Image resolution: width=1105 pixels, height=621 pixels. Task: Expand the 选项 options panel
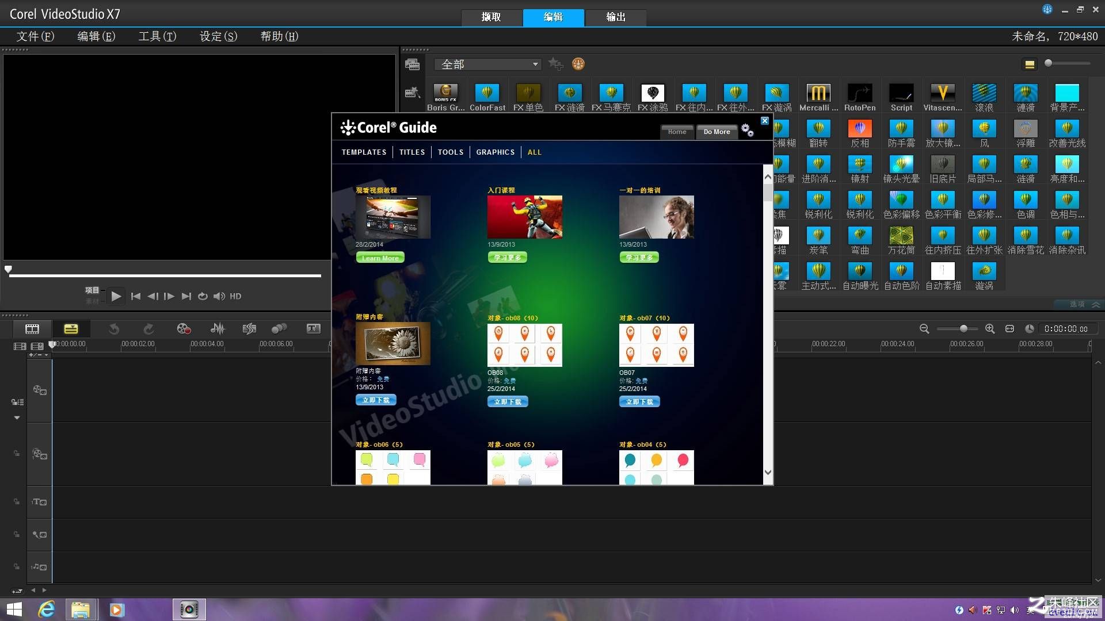[1077, 304]
